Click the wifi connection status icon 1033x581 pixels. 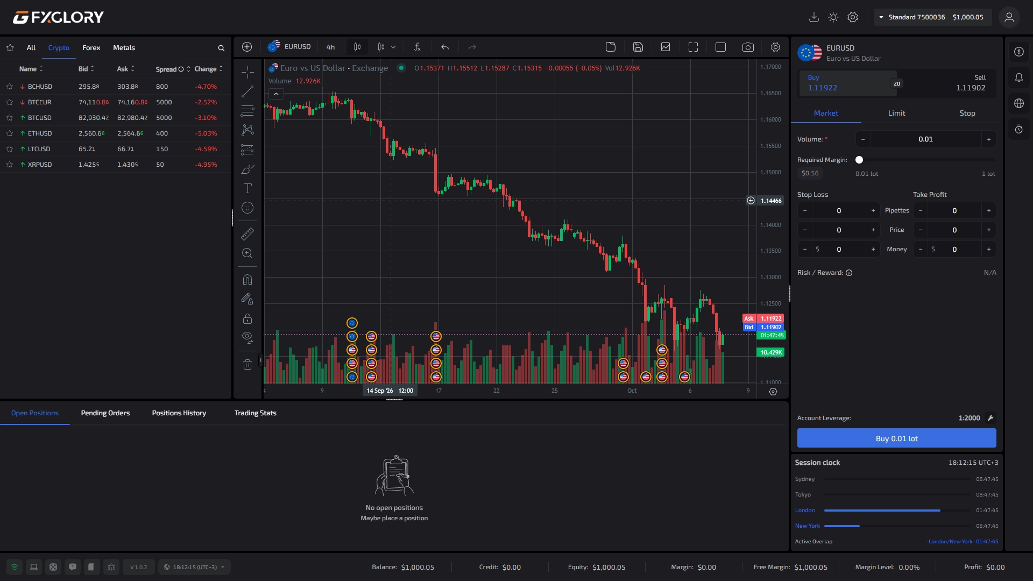click(15, 567)
